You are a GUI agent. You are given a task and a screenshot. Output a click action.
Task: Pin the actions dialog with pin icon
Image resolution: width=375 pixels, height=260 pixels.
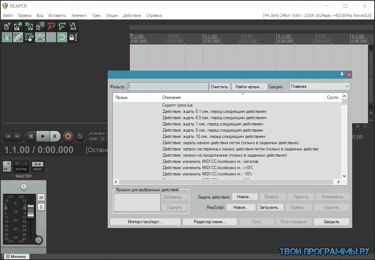(342, 75)
